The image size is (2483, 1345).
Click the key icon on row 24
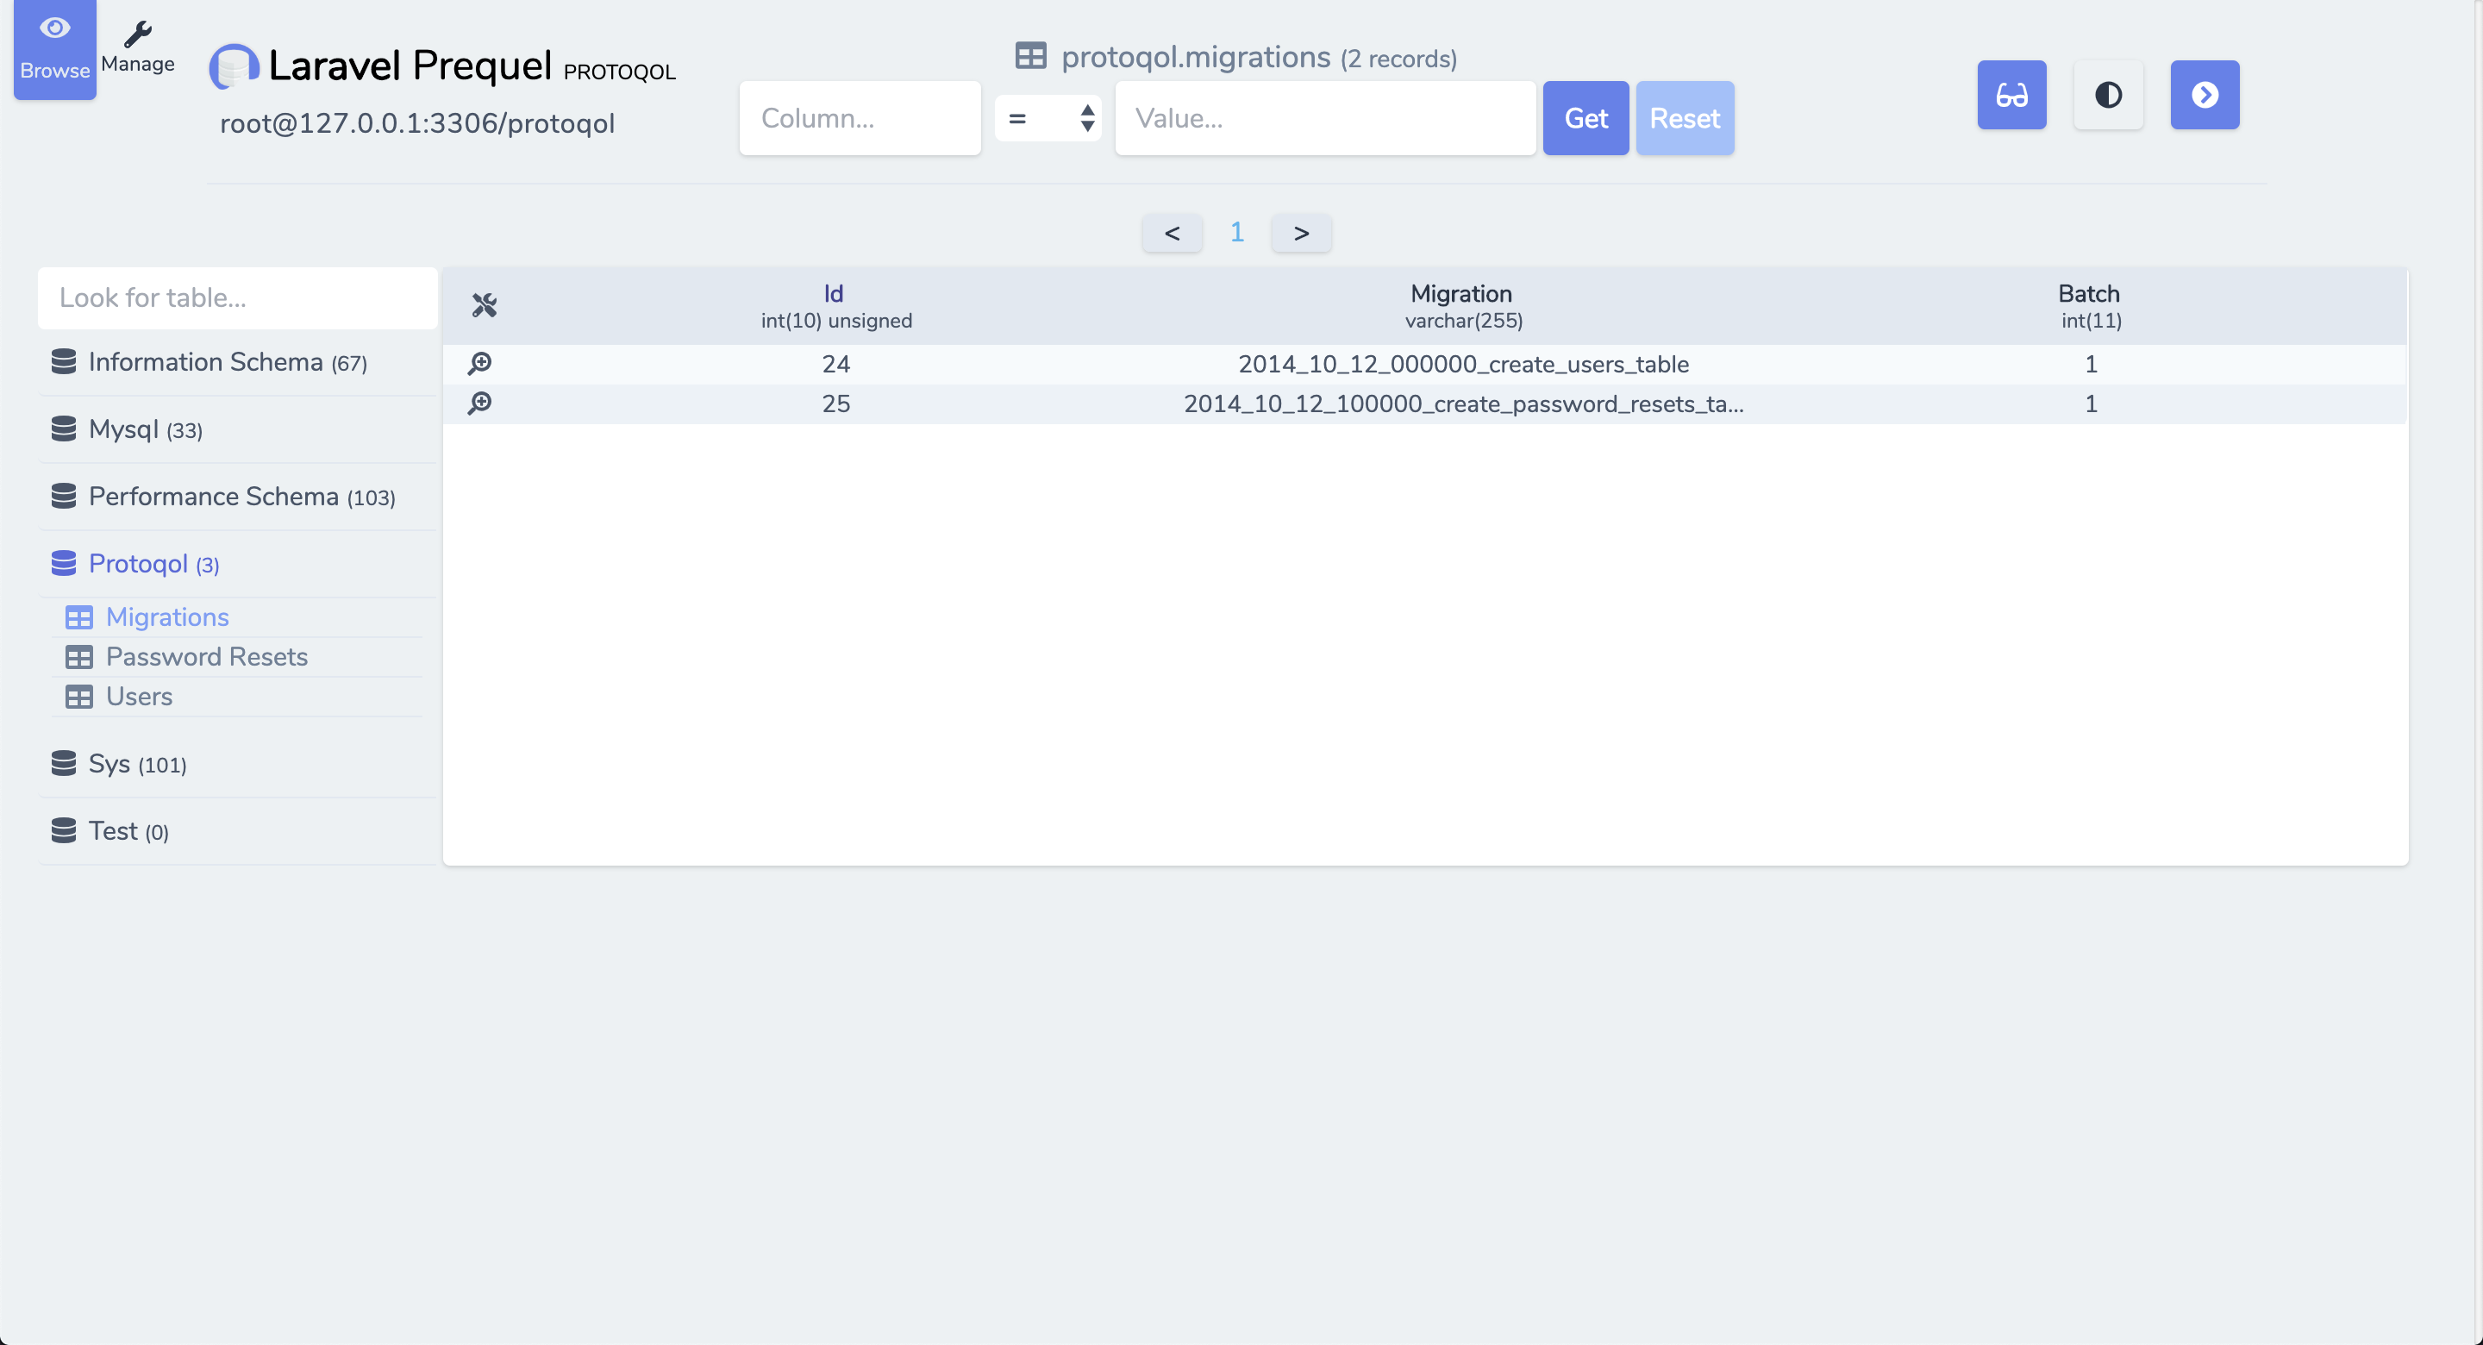point(480,363)
